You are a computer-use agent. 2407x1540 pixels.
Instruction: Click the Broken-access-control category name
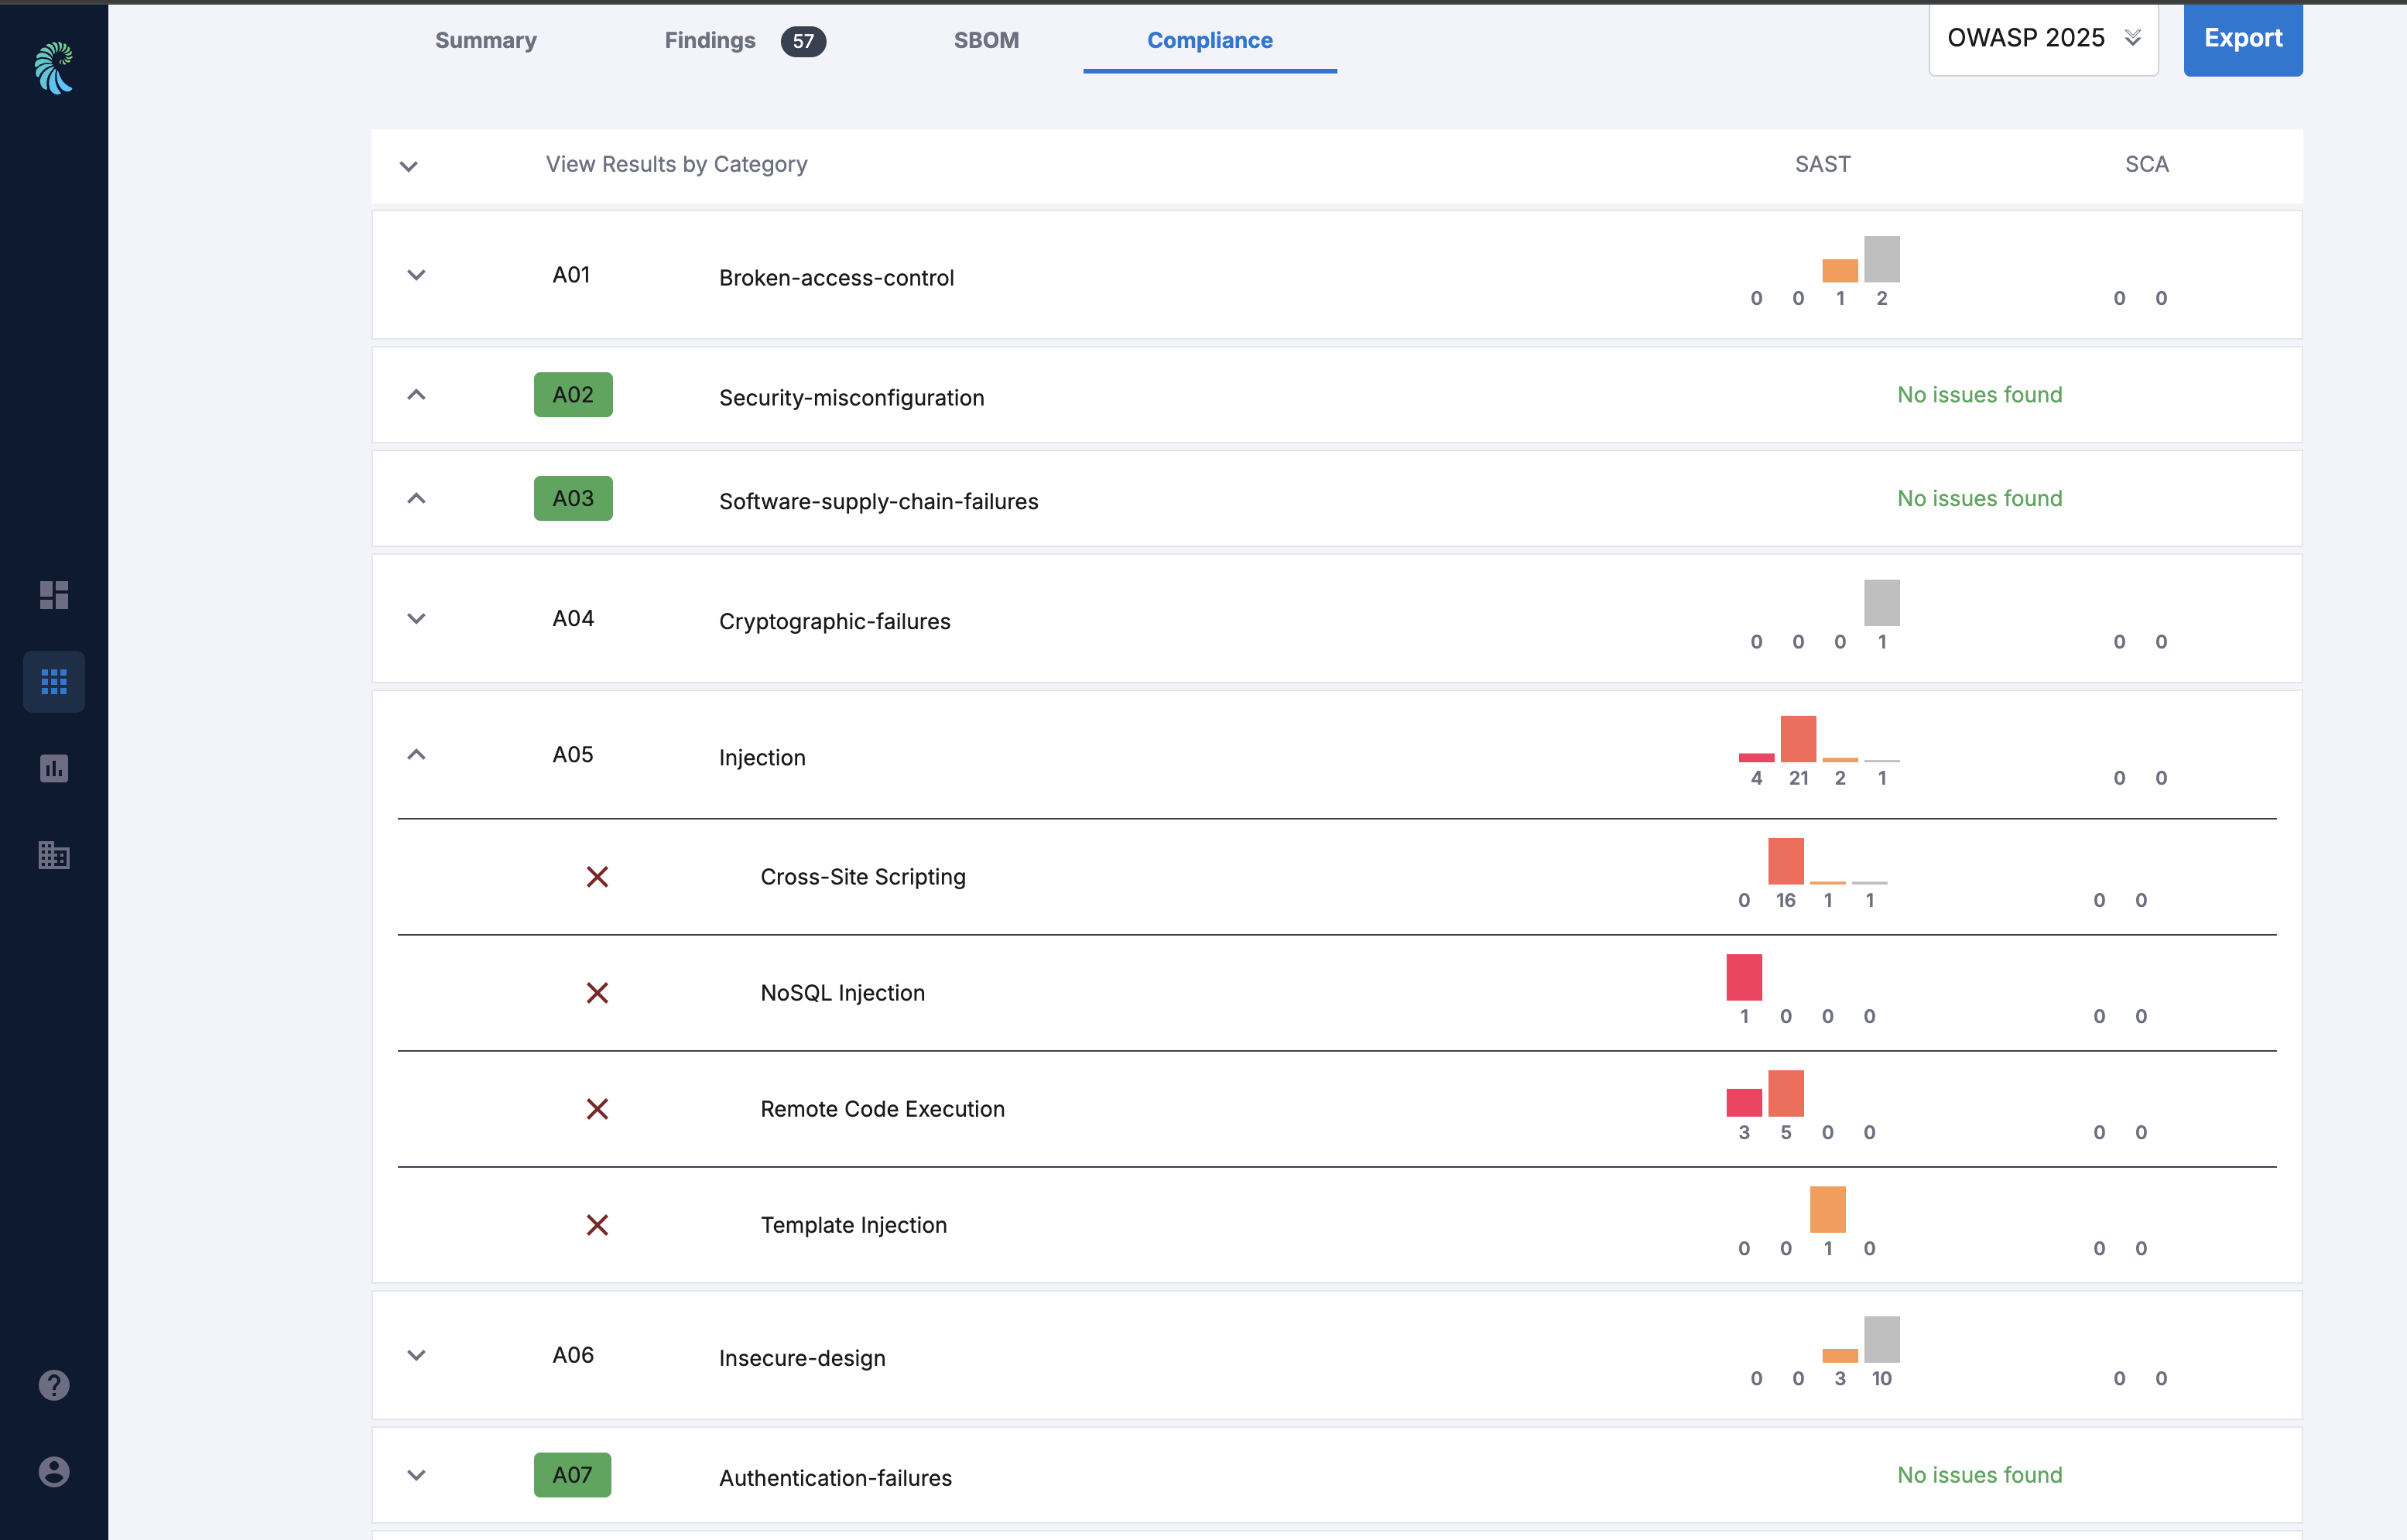(836, 278)
